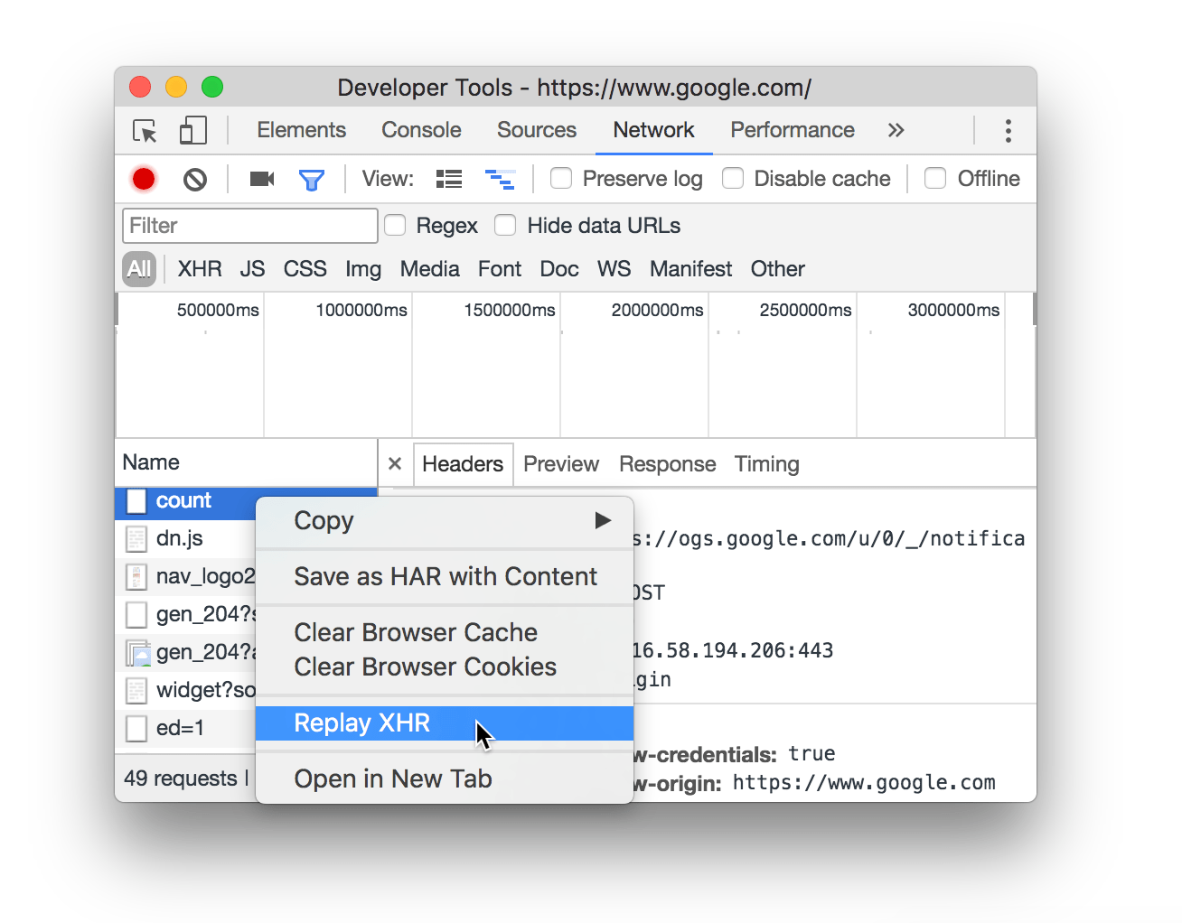Image resolution: width=1182 pixels, height=923 pixels.
Task: Toggle the device toolbar icon
Action: click(x=192, y=130)
